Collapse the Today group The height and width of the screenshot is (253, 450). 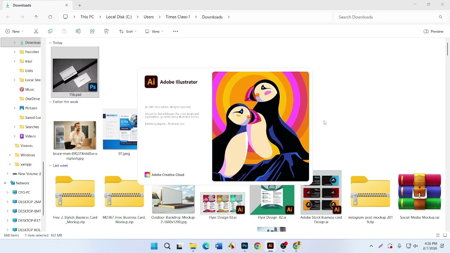[x=50, y=43]
